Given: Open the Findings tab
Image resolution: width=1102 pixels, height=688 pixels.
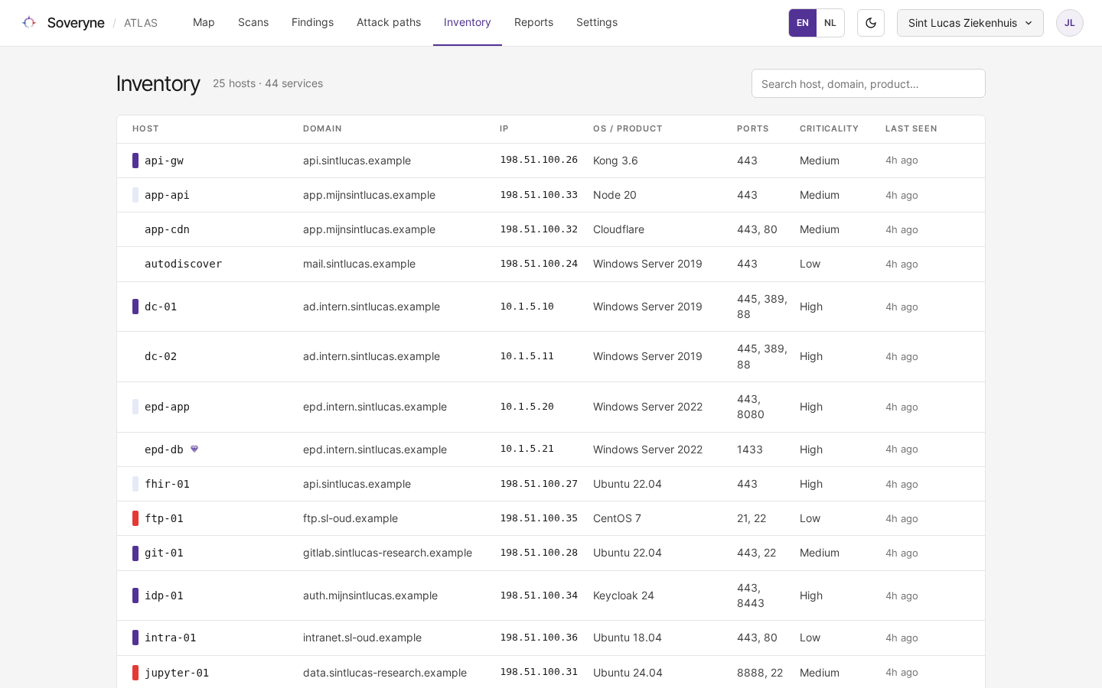Looking at the screenshot, I should [312, 23].
